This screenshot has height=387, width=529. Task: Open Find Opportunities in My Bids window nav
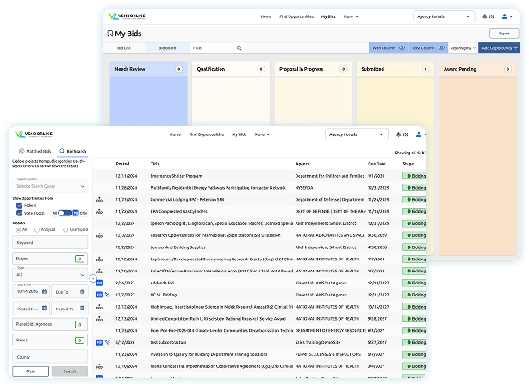(x=296, y=16)
